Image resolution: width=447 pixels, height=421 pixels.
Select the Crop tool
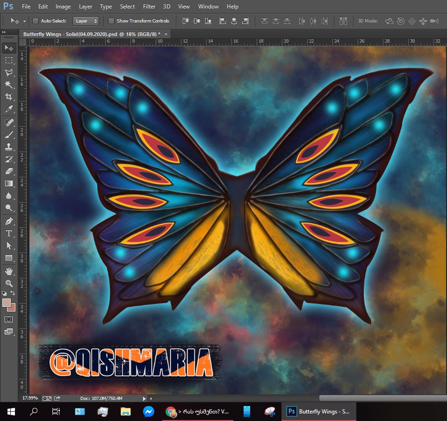[x=9, y=97]
